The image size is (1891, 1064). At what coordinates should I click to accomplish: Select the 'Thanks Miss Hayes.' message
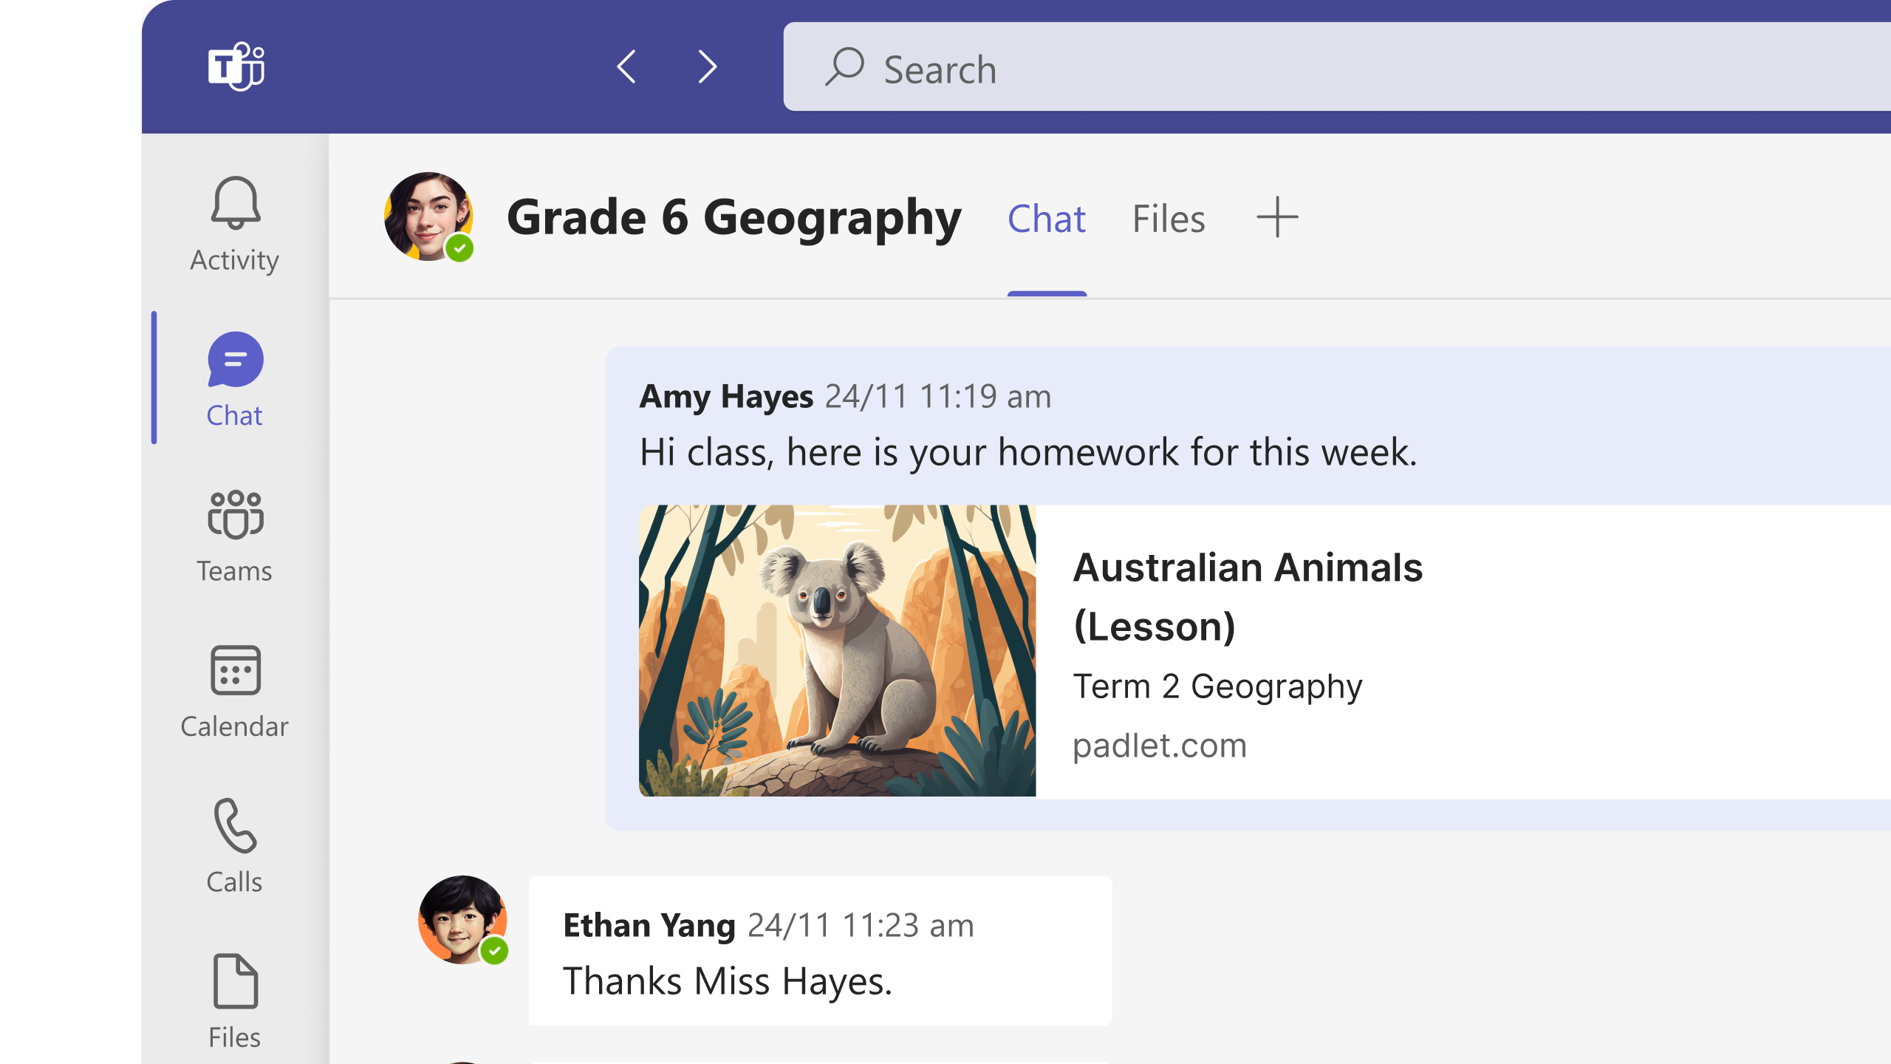coord(728,981)
